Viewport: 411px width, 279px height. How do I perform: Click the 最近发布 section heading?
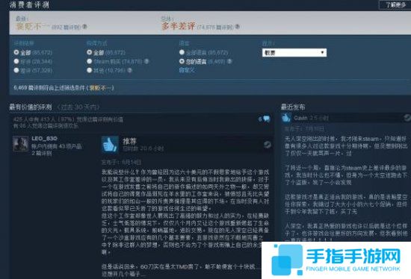pyautogui.click(x=293, y=107)
